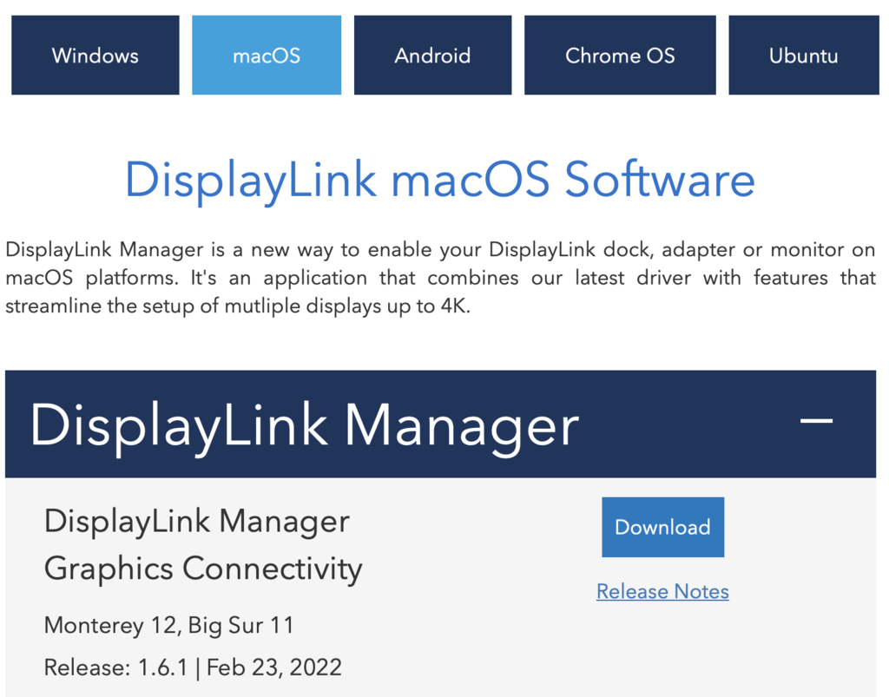Go to the Ubuntu tab
The width and height of the screenshot is (889, 697).
[x=803, y=55]
